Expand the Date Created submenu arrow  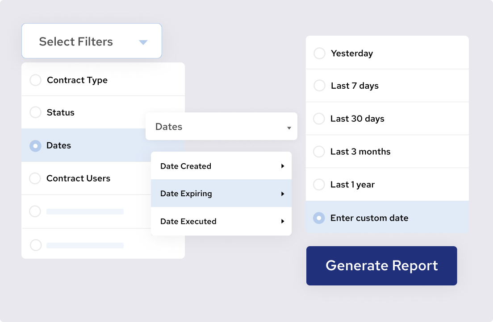[x=283, y=165]
